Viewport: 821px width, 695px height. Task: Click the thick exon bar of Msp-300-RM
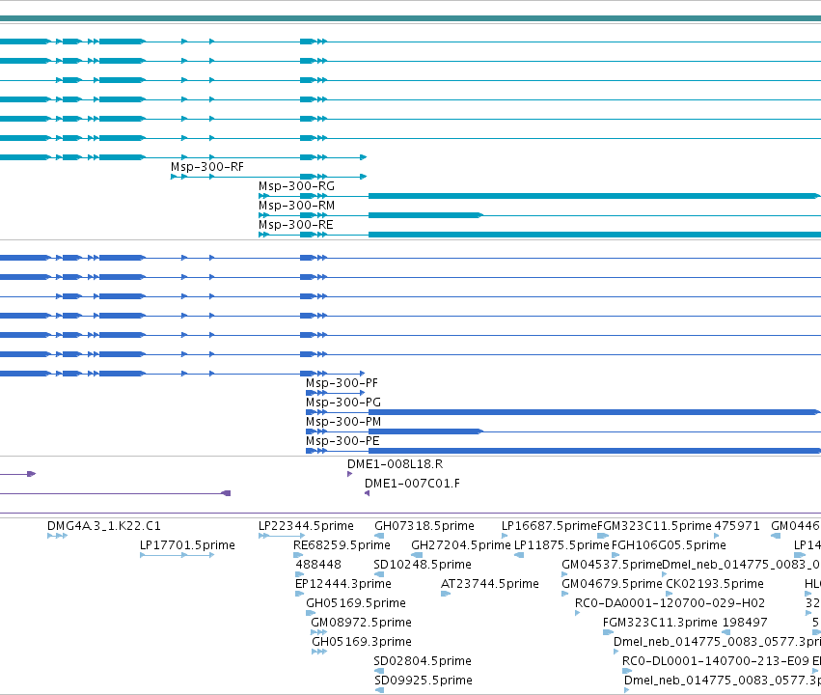coord(425,215)
